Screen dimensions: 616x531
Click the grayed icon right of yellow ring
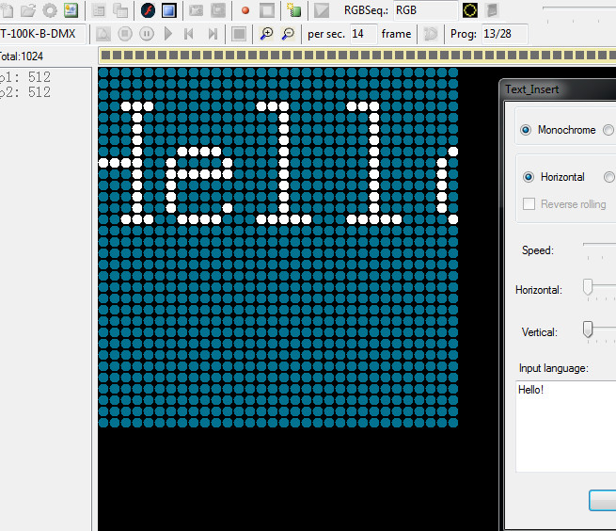coord(492,10)
